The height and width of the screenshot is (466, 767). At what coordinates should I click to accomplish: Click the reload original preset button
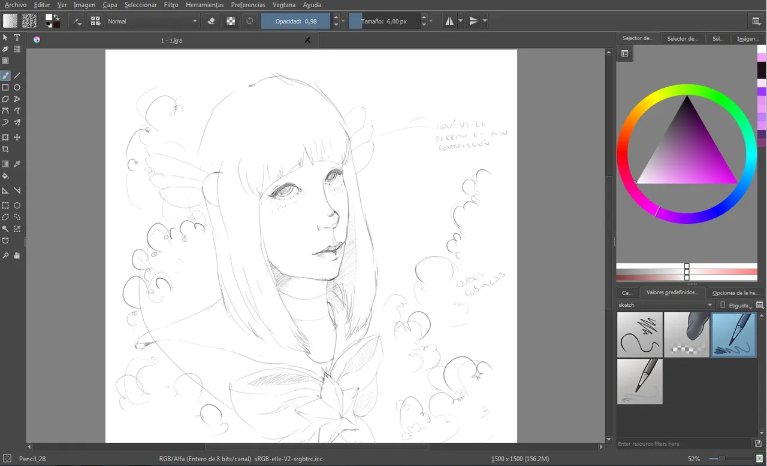(x=250, y=21)
